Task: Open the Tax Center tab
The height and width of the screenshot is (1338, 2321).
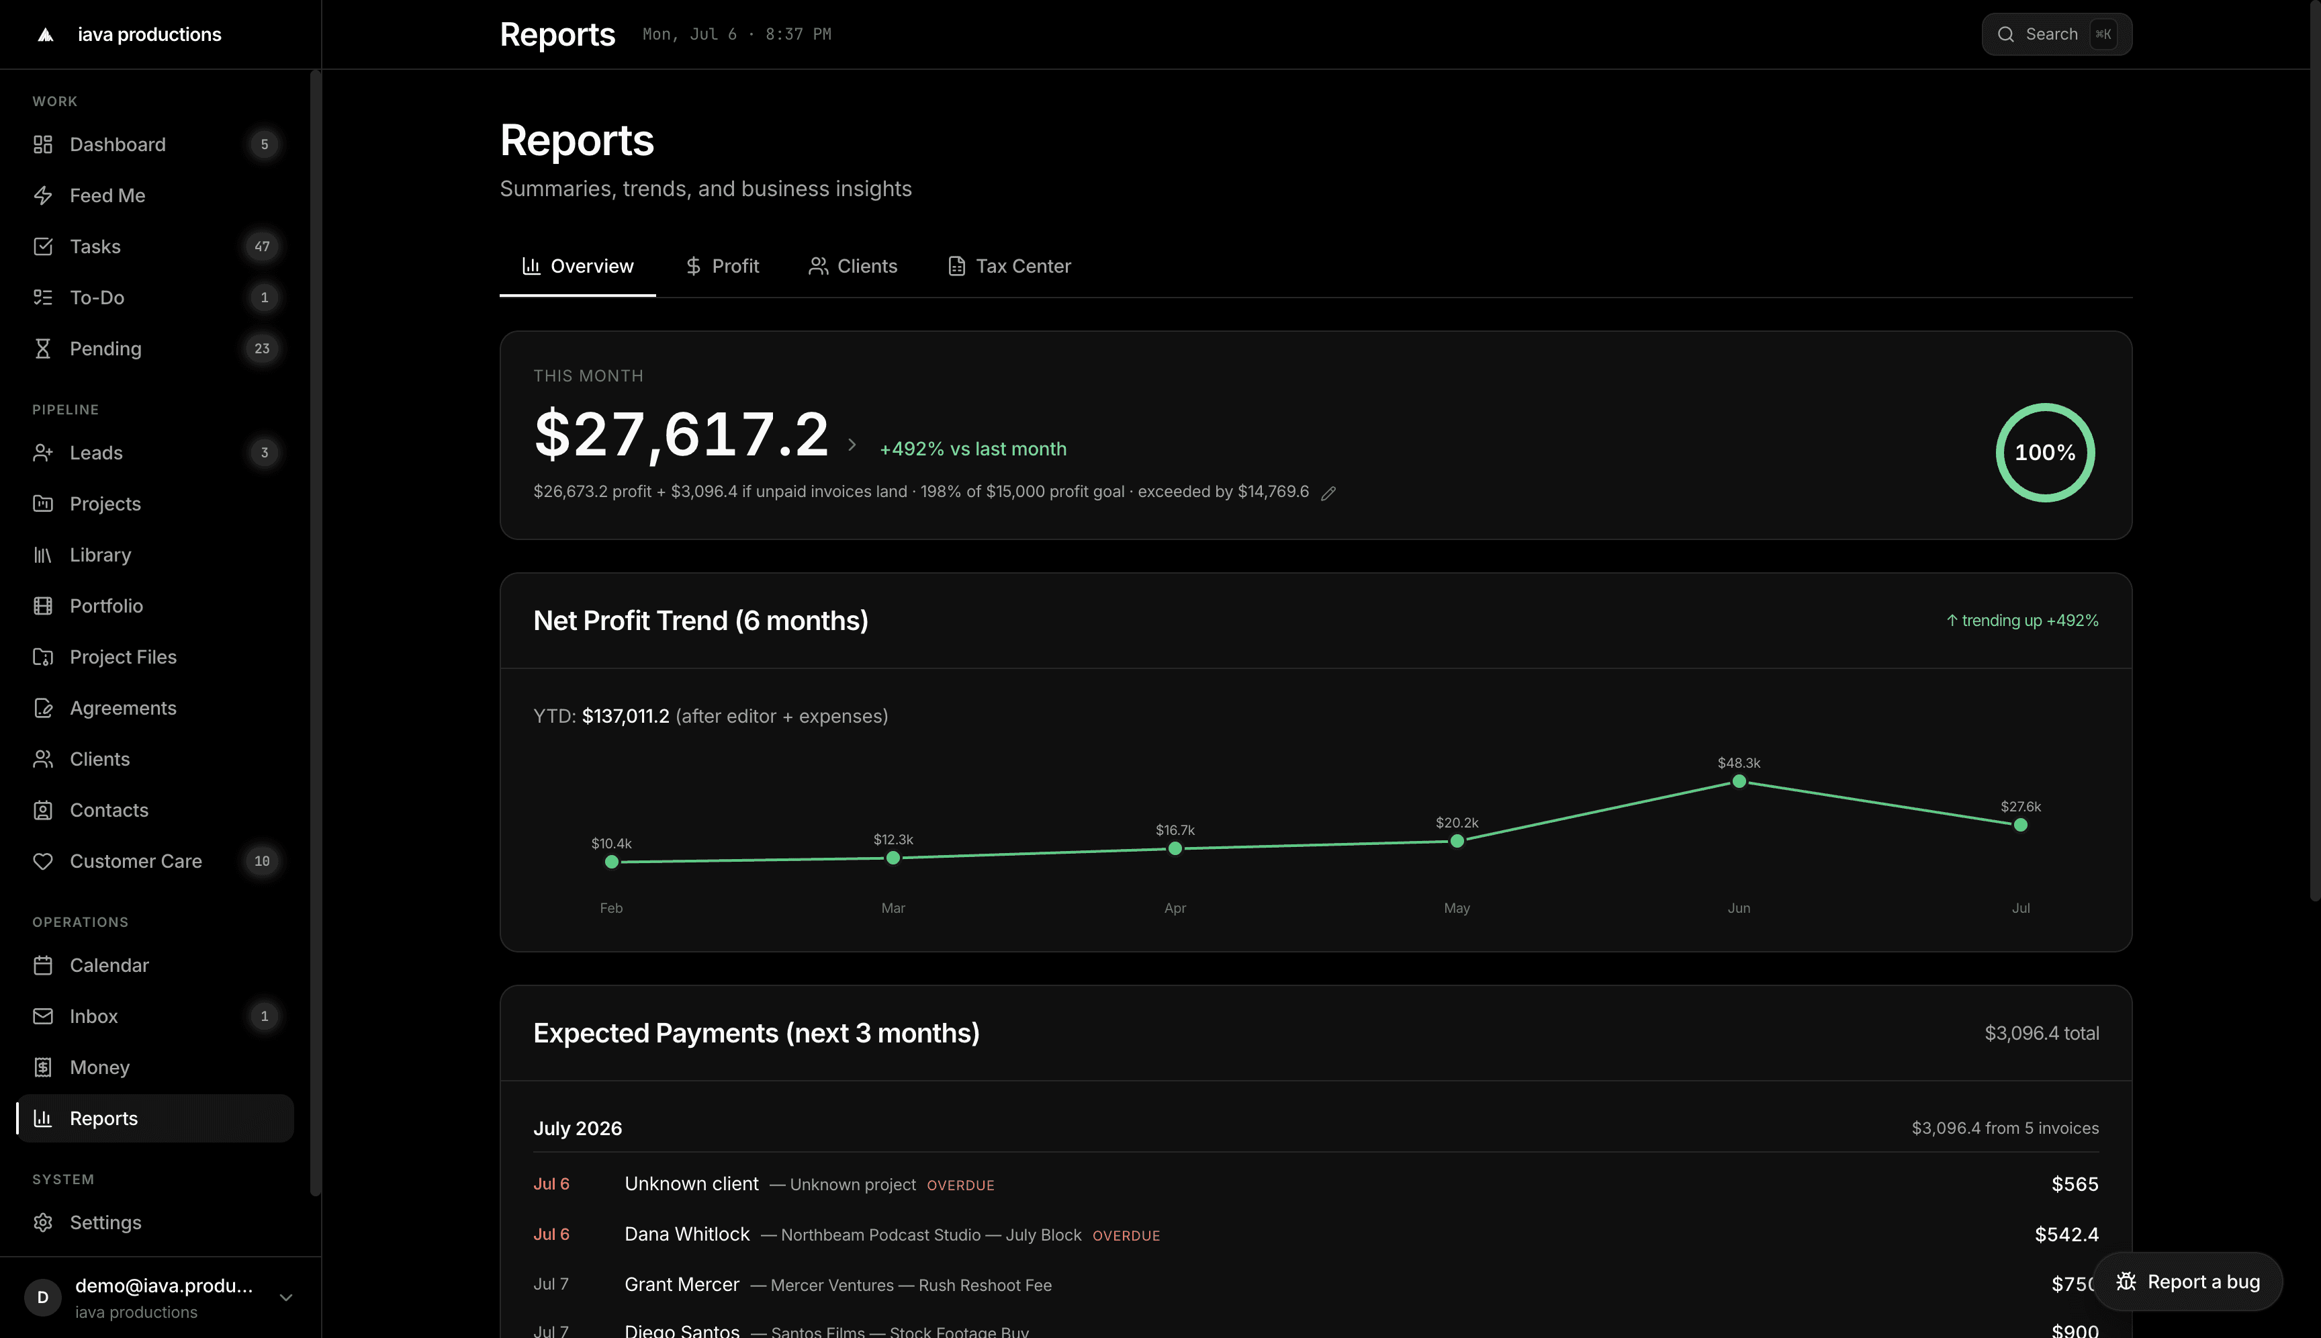Action: coord(1010,267)
